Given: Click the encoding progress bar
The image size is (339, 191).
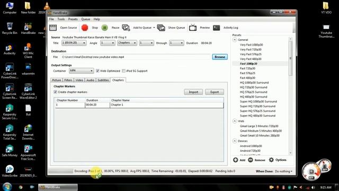Looking at the screenshot, I should pos(61,171).
